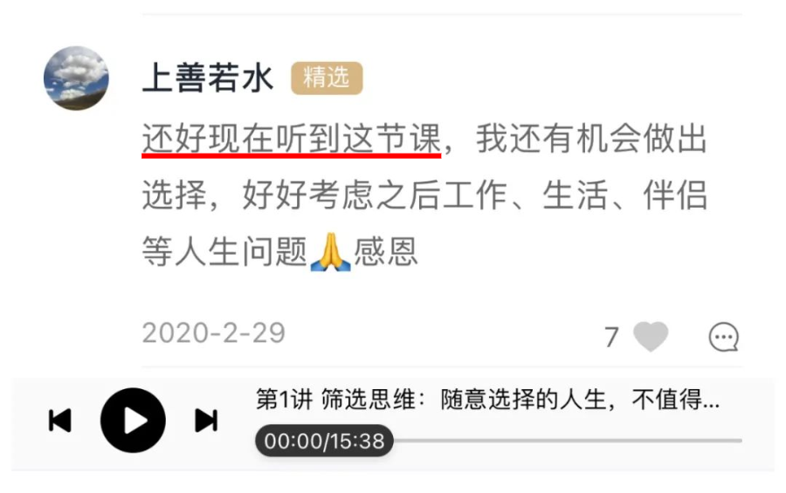786x493 pixels.
Task: Select the red-underlined text 还好现在听到这节课
Action: [291, 139]
